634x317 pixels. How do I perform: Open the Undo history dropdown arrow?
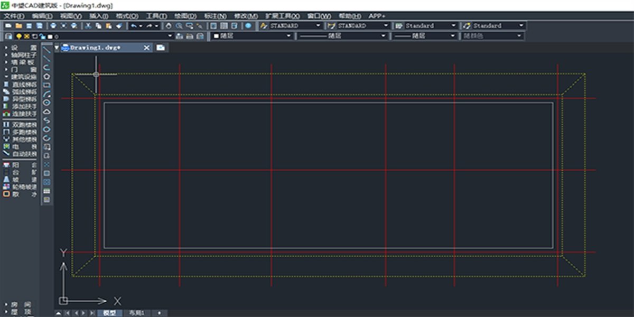(x=141, y=25)
